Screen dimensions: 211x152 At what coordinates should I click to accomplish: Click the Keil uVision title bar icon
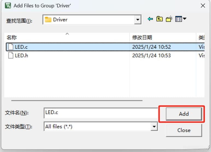[x=8, y=5]
